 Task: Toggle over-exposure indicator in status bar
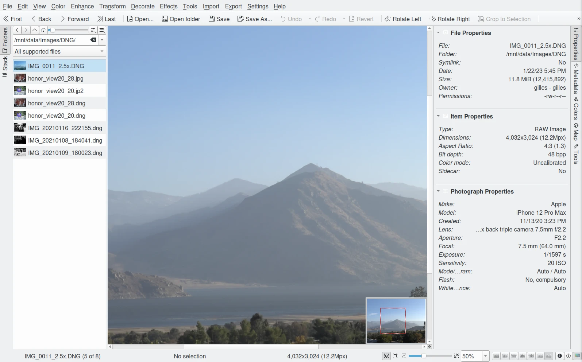(x=568, y=356)
